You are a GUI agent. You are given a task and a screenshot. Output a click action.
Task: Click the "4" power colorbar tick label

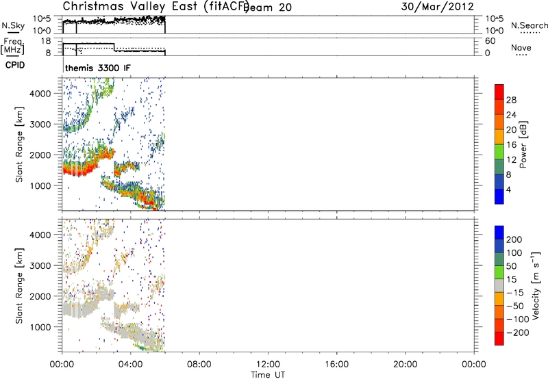pyautogui.click(x=508, y=189)
